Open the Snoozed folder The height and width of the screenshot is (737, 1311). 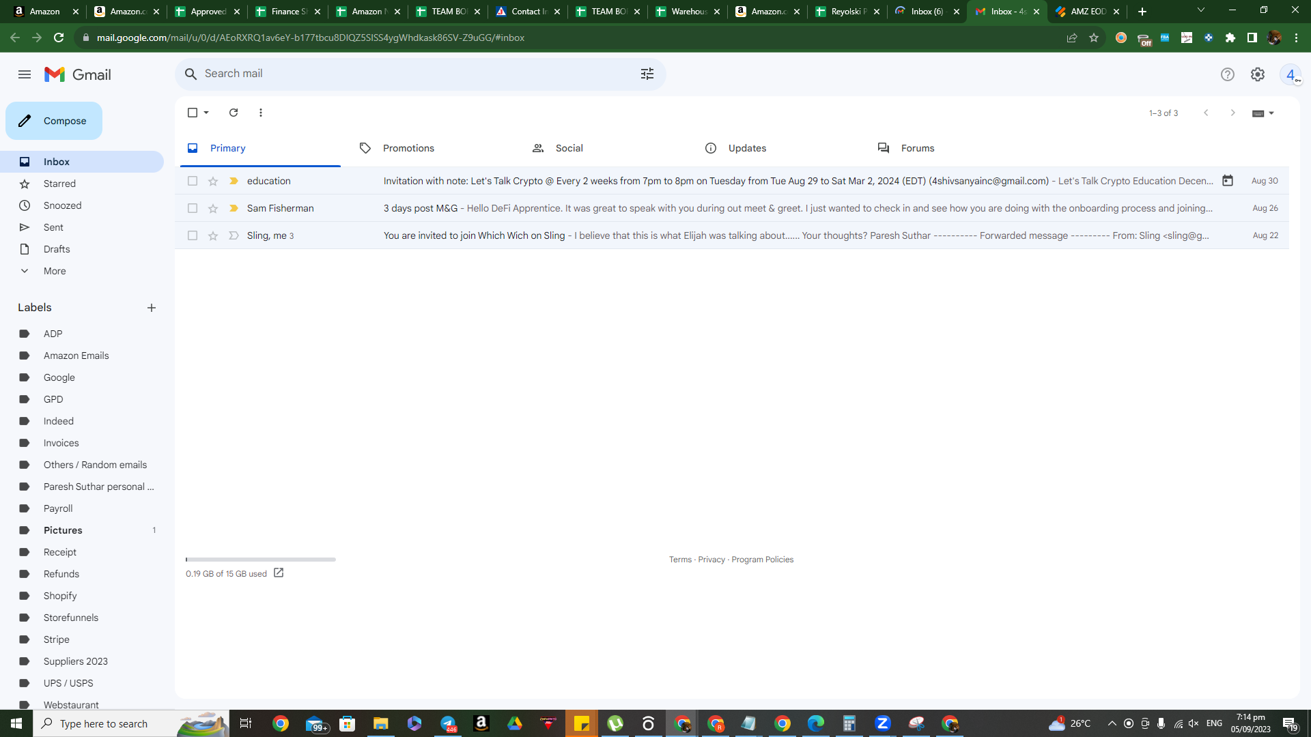pos(82,205)
